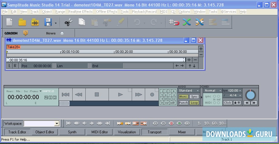Viewport: 279px width, 144px height.
Task: Toggle the Moni. monitoring button
Action: click(184, 97)
